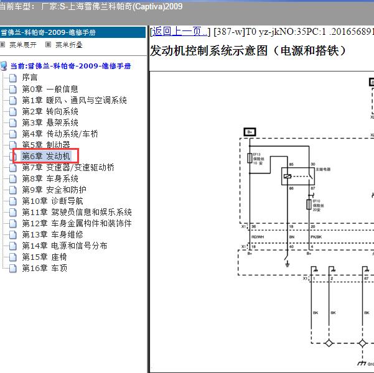The image size is (374, 373).
Task: Click the EF13 fuse symbol in diagram
Action: [250, 158]
